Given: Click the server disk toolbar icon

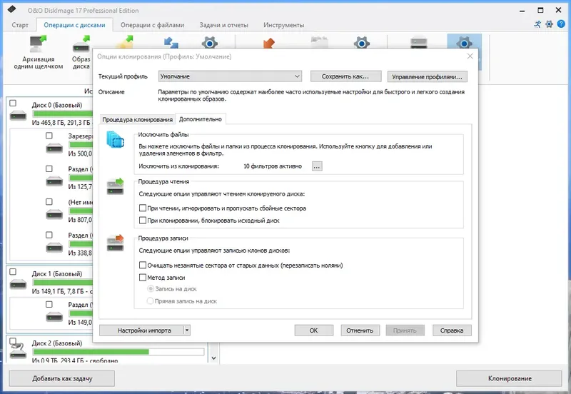Looking at the screenshot, I should [419, 43].
